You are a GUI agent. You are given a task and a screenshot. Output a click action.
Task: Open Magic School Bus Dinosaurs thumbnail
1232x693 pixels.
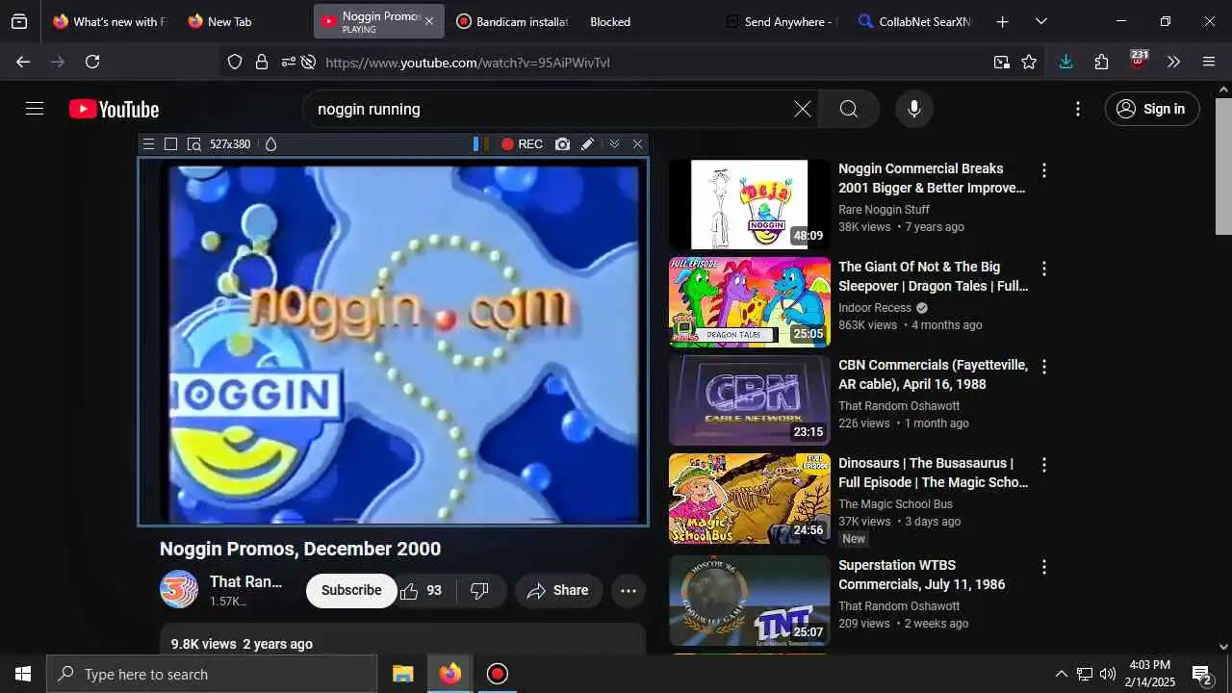click(x=750, y=499)
